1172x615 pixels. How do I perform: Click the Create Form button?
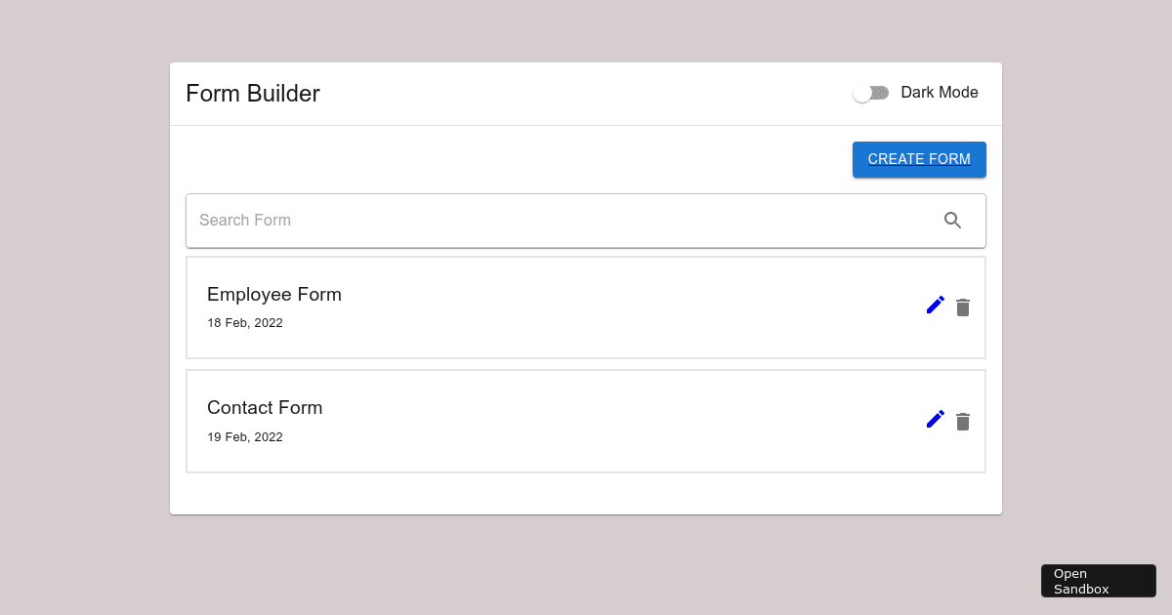click(x=919, y=159)
